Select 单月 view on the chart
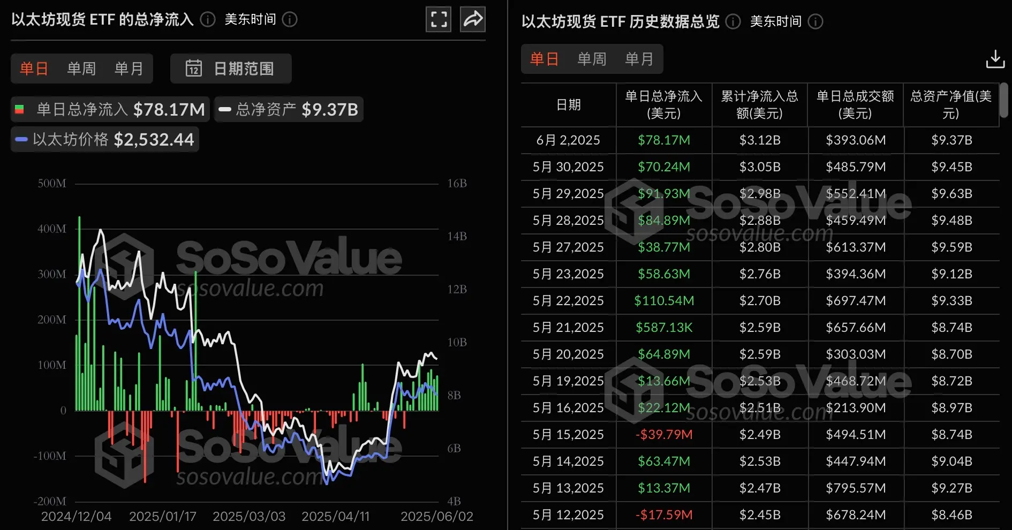This screenshot has height=530, width=1012. pyautogui.click(x=128, y=69)
